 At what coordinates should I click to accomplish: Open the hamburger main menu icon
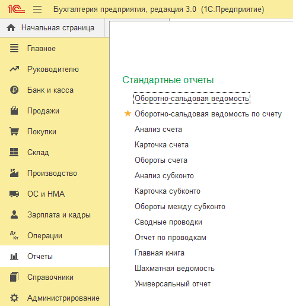point(37,9)
